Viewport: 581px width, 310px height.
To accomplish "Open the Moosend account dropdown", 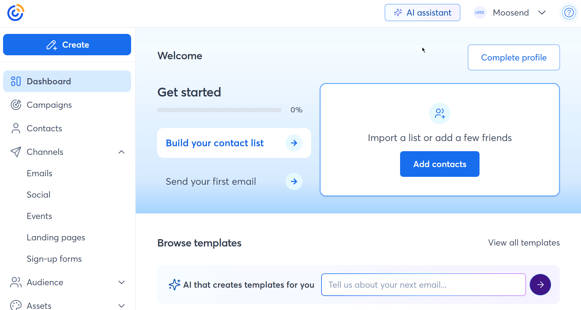I will click(542, 13).
